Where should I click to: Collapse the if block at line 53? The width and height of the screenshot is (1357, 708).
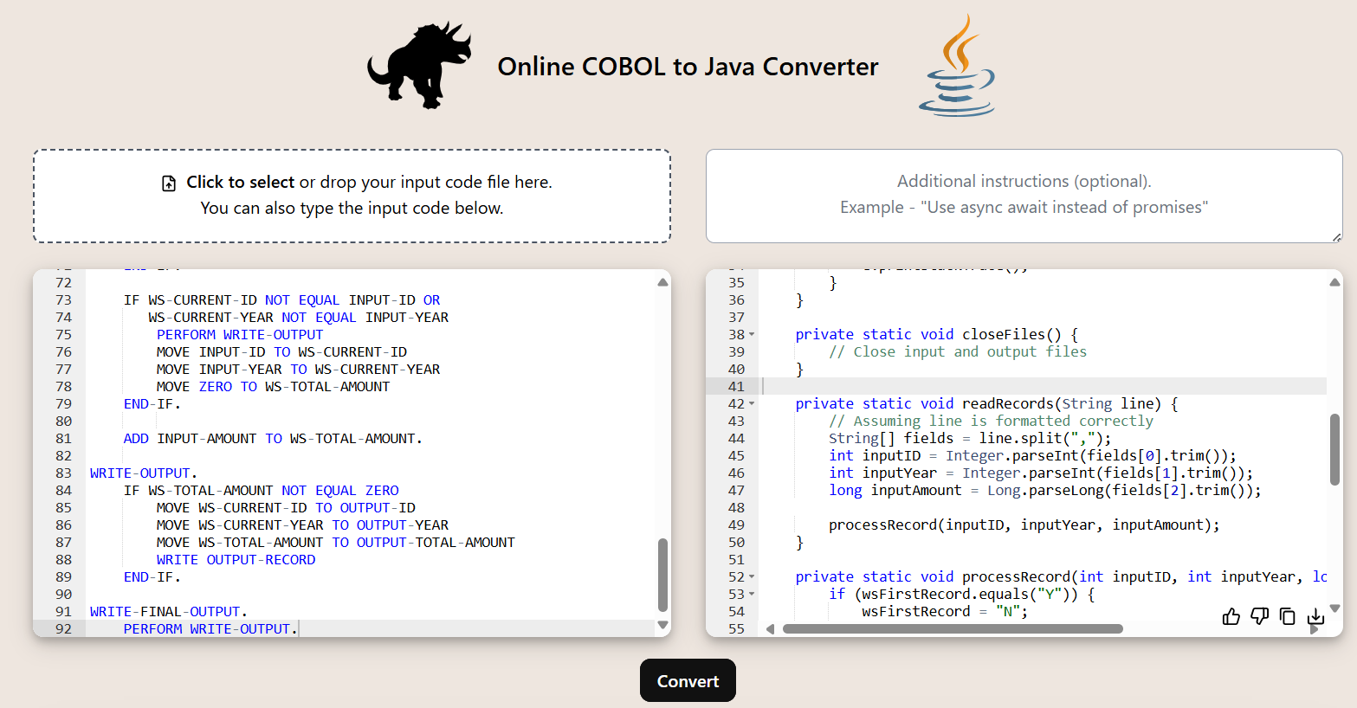752,595
